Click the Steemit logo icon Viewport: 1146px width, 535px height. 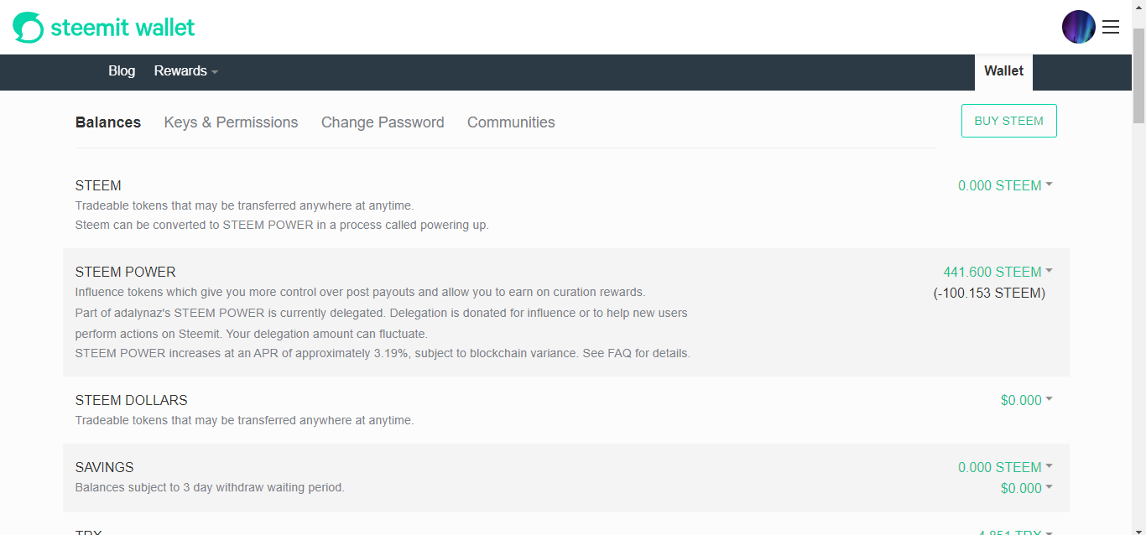tap(28, 28)
